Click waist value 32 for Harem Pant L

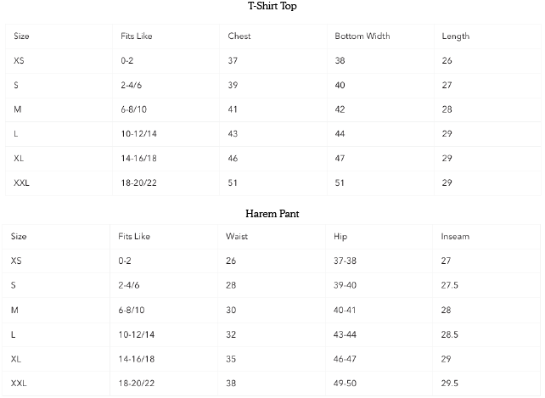point(231,334)
